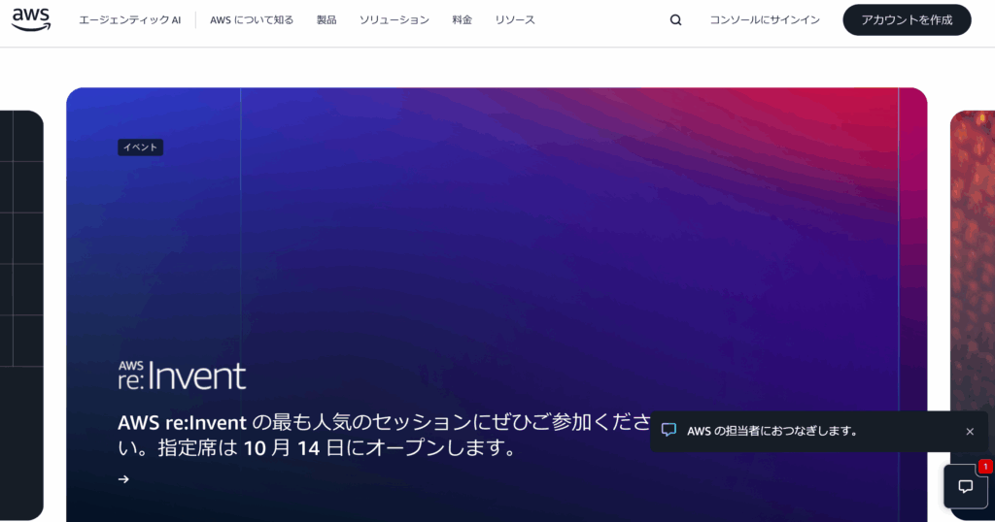The height and width of the screenshot is (522, 995).
Task: Click the イベント tag on the banner
Action: tap(140, 147)
